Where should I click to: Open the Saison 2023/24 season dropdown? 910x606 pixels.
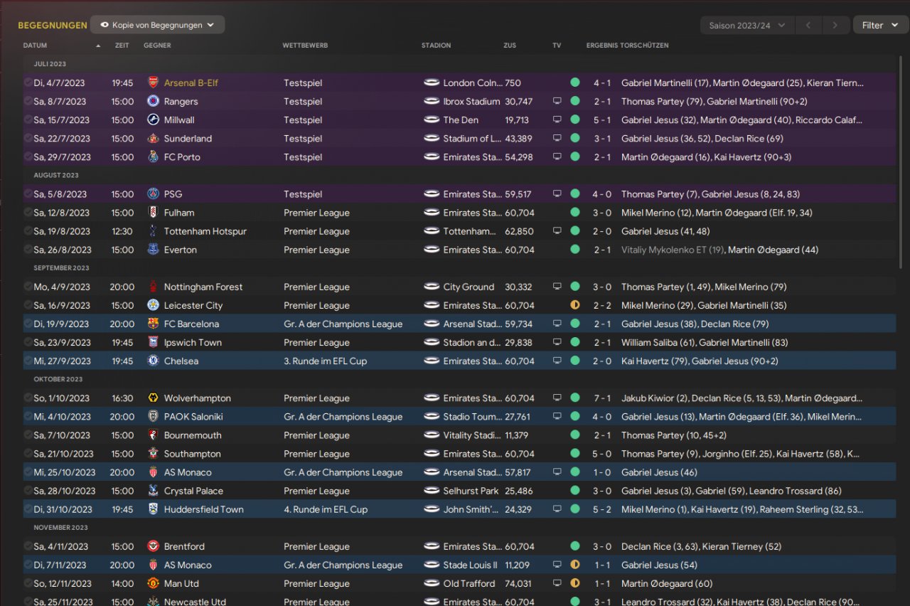tap(746, 26)
